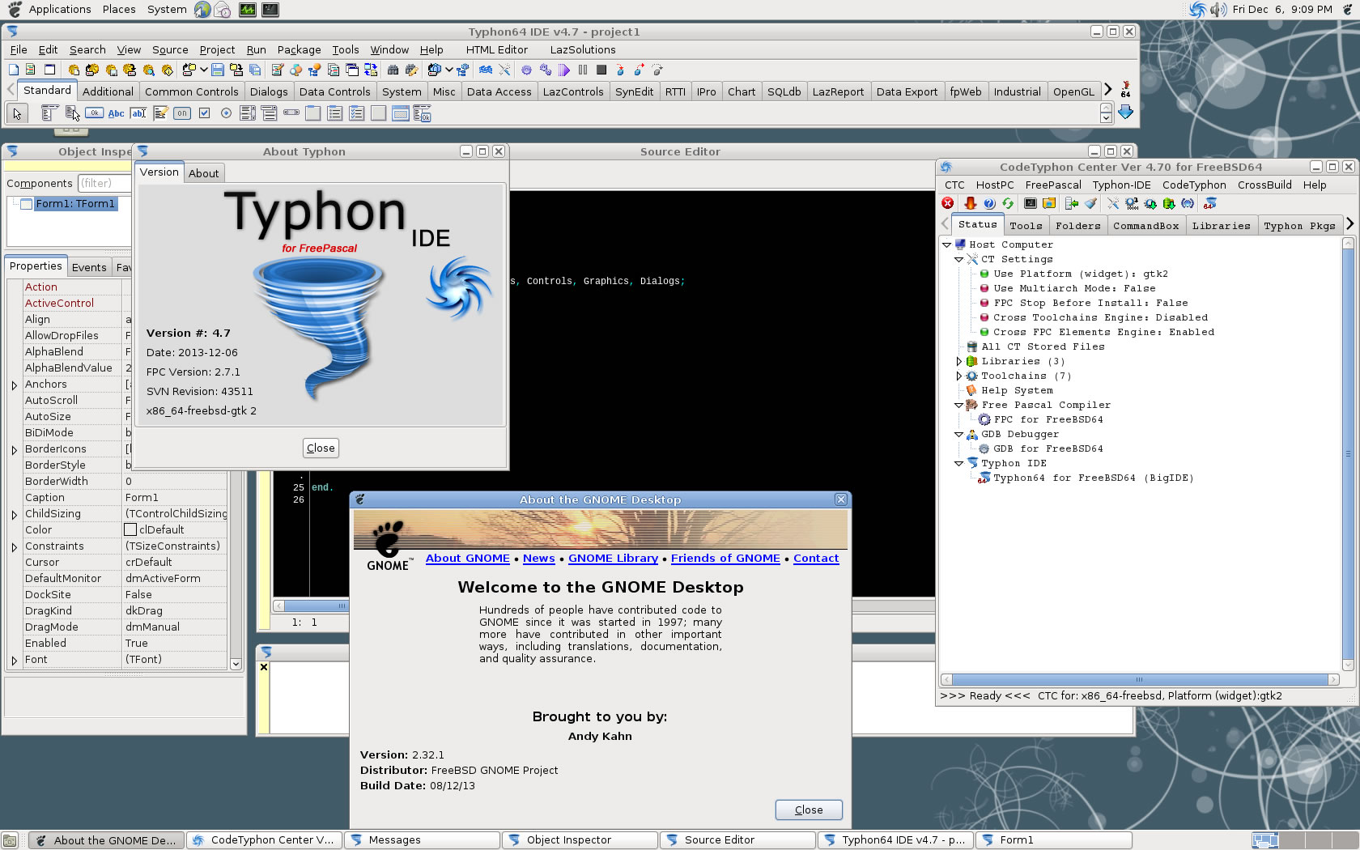The image size is (1360, 850).
Task: Open the Project menu
Action: pyautogui.click(x=217, y=50)
